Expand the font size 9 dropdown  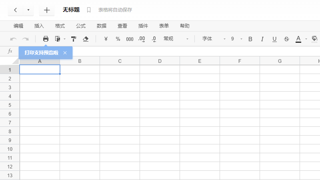236,39
